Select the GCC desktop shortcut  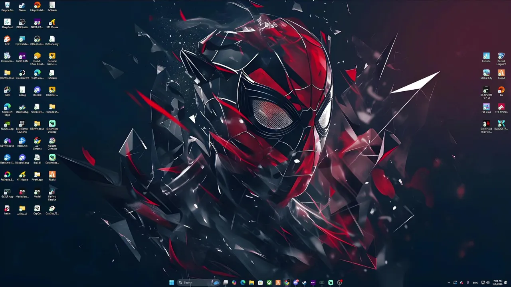coord(7,41)
